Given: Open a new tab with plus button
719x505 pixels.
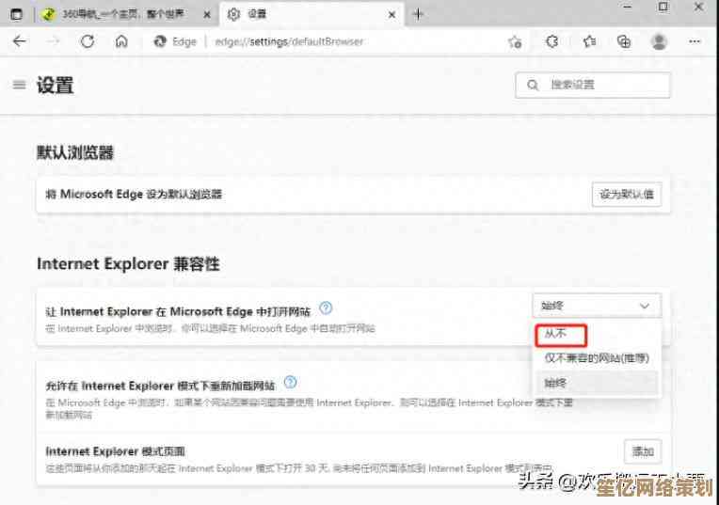Looking at the screenshot, I should pos(418,14).
